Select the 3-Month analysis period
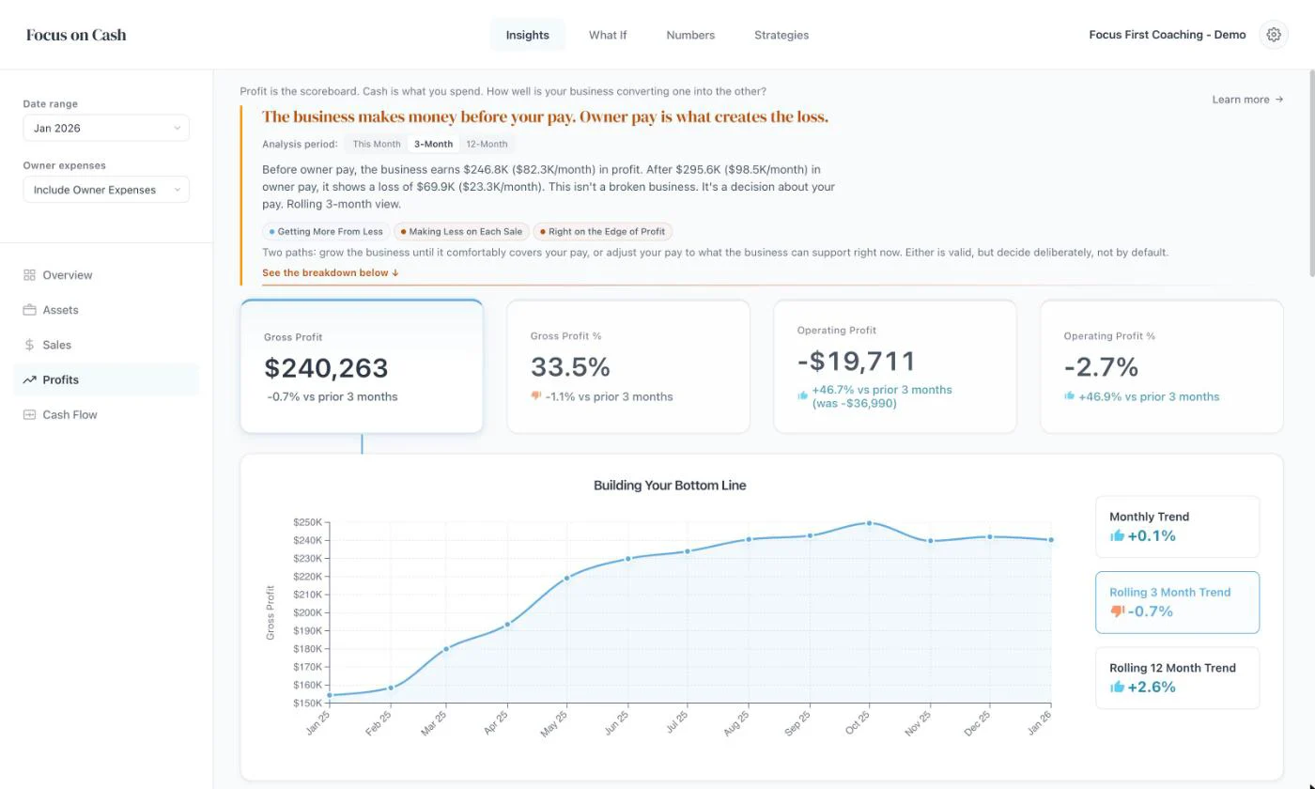The width and height of the screenshot is (1315, 789). [433, 144]
